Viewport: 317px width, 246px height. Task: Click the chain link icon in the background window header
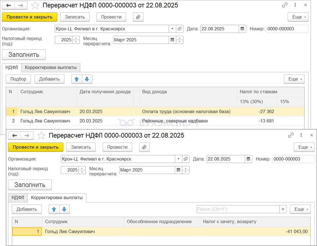coord(285,5)
